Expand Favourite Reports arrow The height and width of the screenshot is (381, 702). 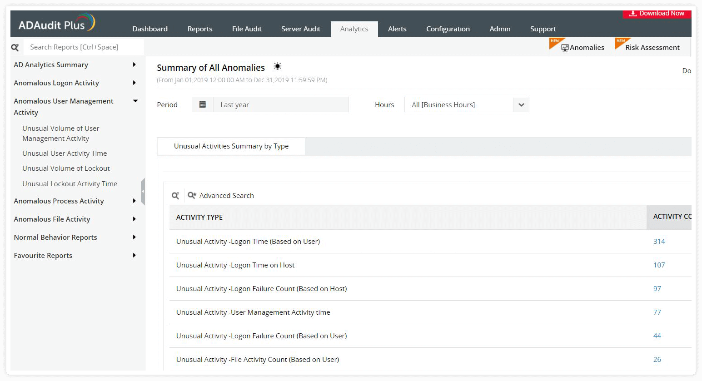(134, 256)
